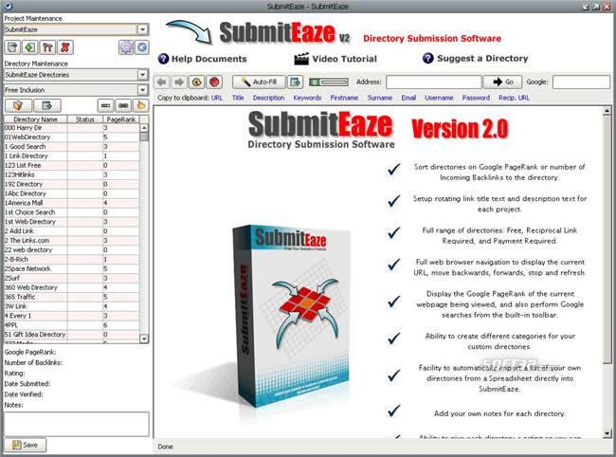Click the Suggest a Directory question icon
Image resolution: width=616 pixels, height=457 pixels.
(x=427, y=59)
